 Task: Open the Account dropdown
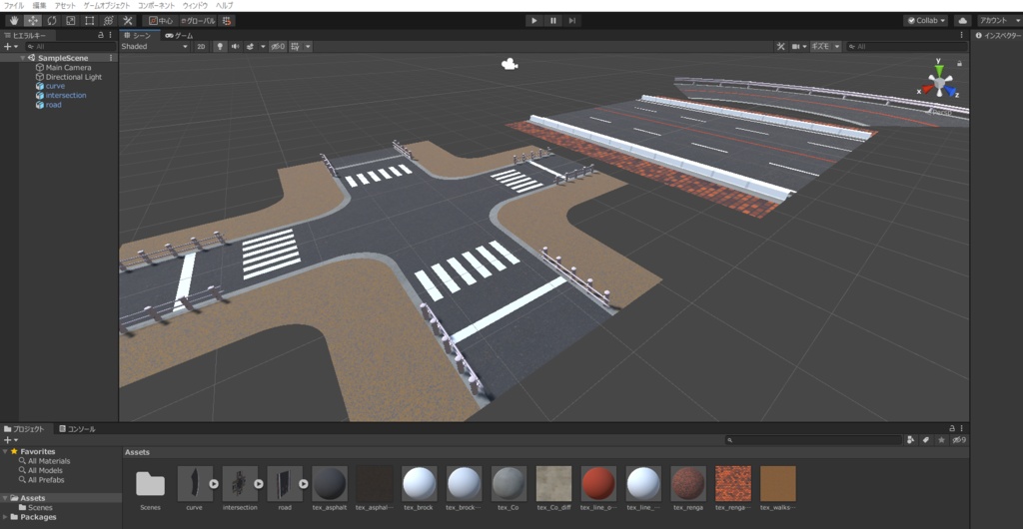[998, 21]
